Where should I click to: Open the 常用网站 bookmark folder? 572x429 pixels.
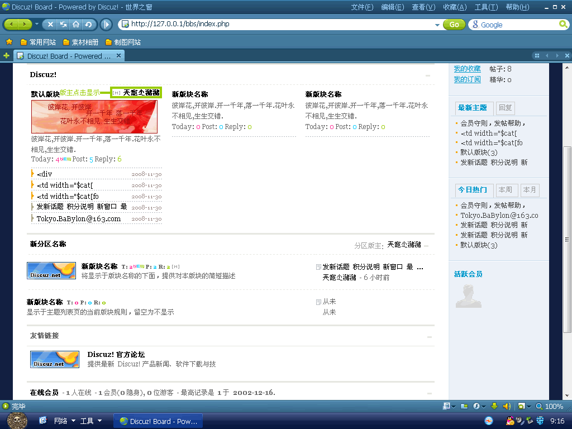pos(39,42)
